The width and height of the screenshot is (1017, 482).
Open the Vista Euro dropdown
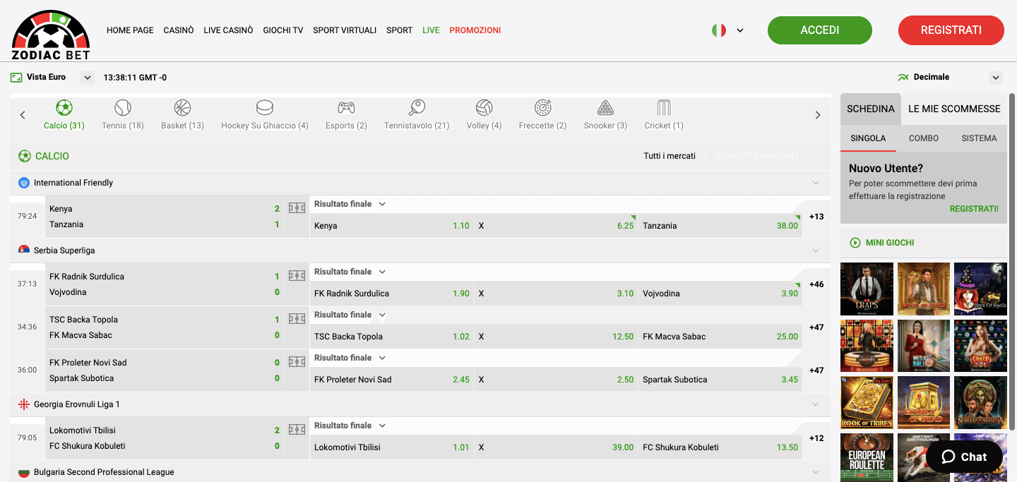[x=87, y=77]
